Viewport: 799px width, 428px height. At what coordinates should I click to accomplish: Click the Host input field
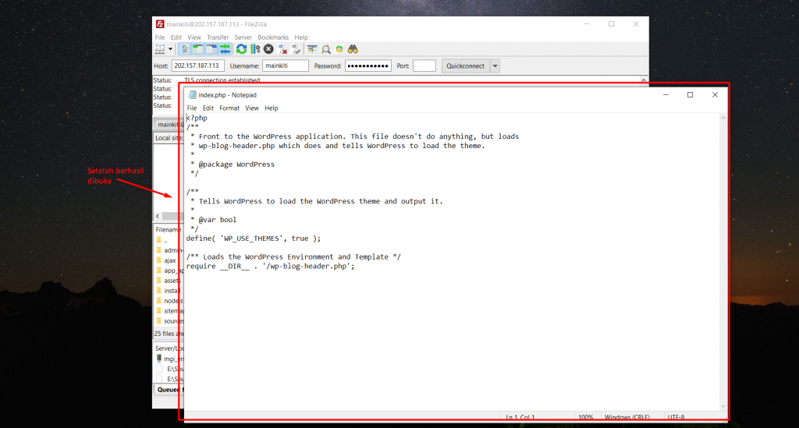point(197,65)
